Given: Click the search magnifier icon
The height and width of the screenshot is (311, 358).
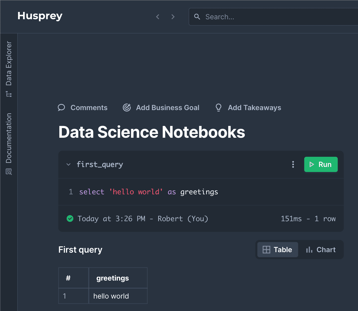Looking at the screenshot, I should click(198, 16).
